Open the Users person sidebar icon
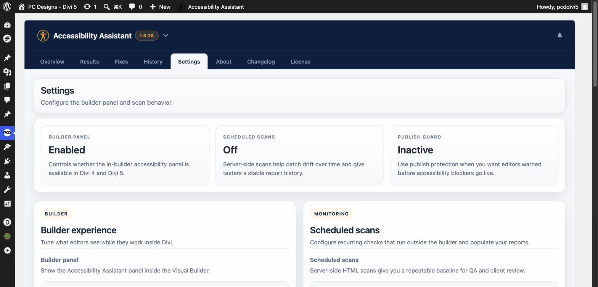This screenshot has width=598, height=287. 7,175
